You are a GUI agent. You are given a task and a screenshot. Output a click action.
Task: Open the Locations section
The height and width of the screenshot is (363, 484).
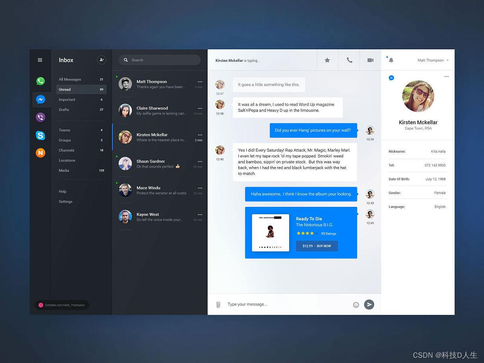(81, 161)
